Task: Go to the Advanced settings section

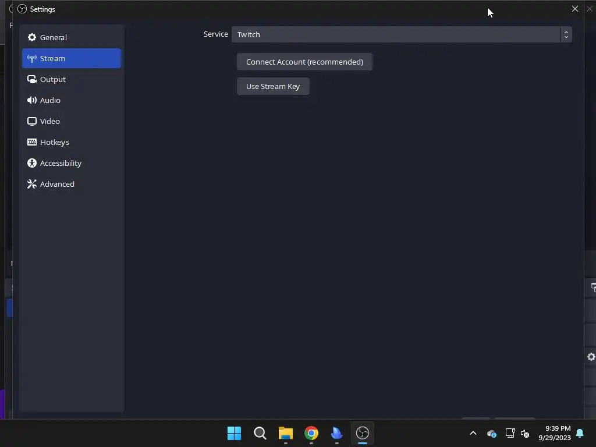Action: (x=72, y=183)
